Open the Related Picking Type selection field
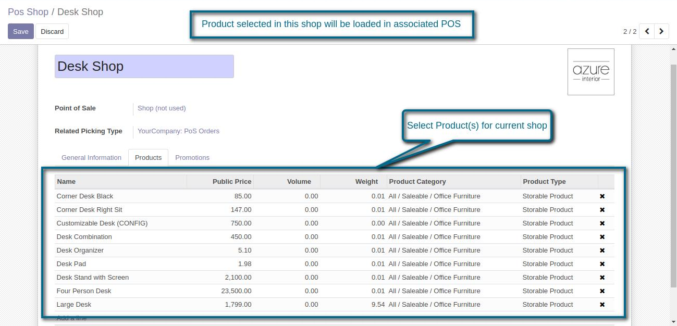The image size is (677, 326). coord(178,131)
